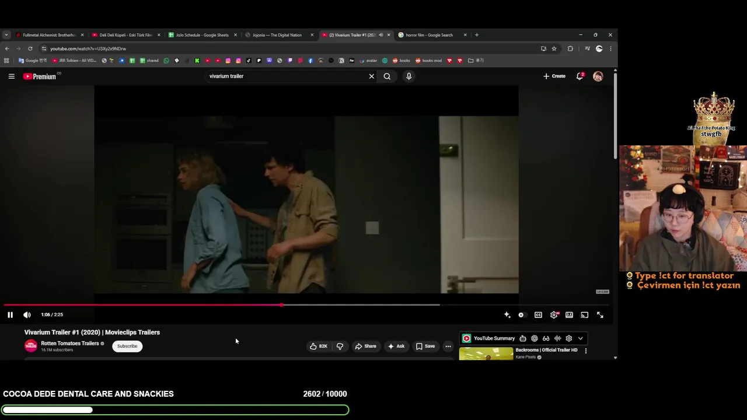This screenshot has width=747, height=420.
Task: Dislike the Vivarium trailer
Action: (340, 346)
